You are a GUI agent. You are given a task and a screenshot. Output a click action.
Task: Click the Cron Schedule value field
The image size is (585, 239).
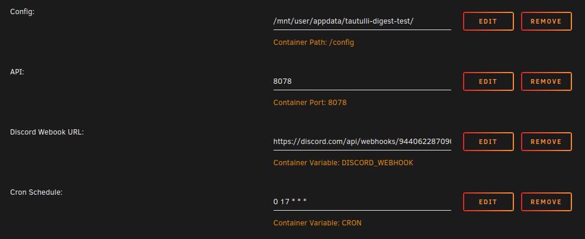coord(362,202)
